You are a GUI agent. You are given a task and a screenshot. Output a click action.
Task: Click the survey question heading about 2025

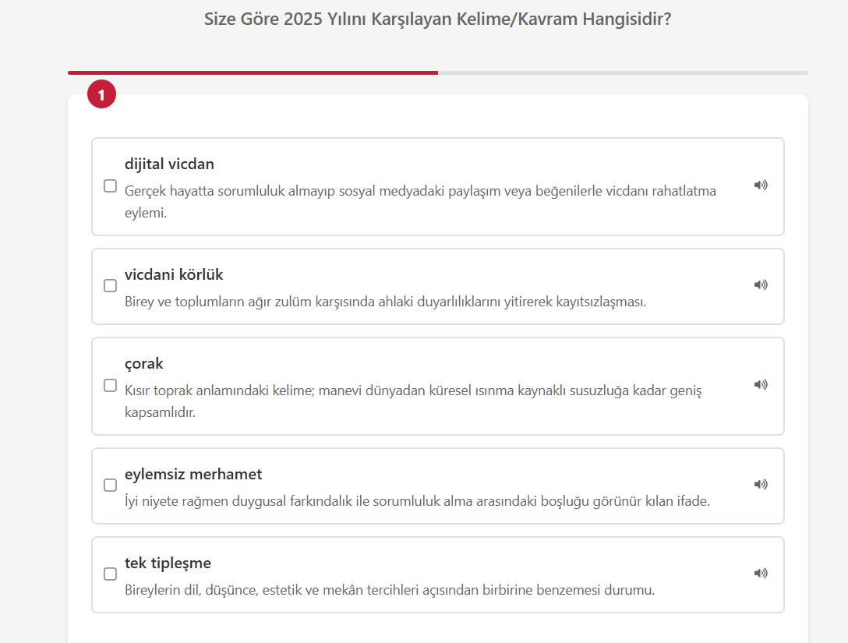click(437, 19)
